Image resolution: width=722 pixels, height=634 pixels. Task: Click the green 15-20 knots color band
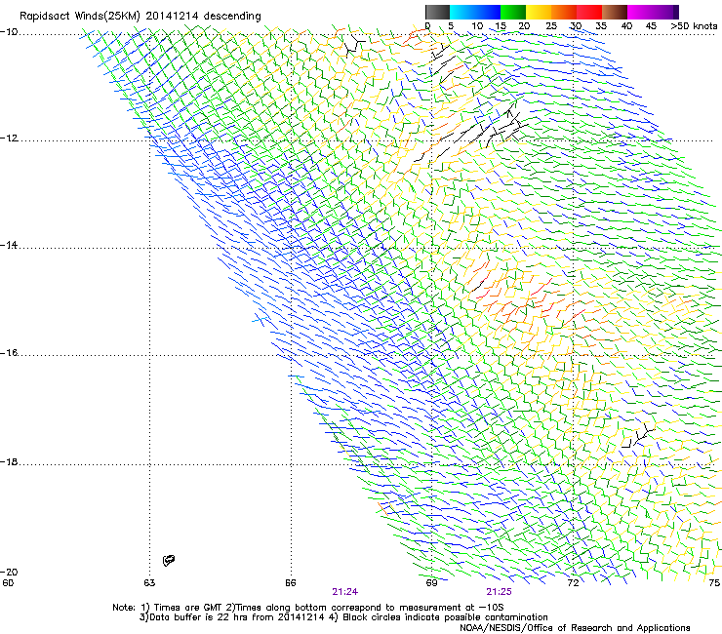(513, 12)
